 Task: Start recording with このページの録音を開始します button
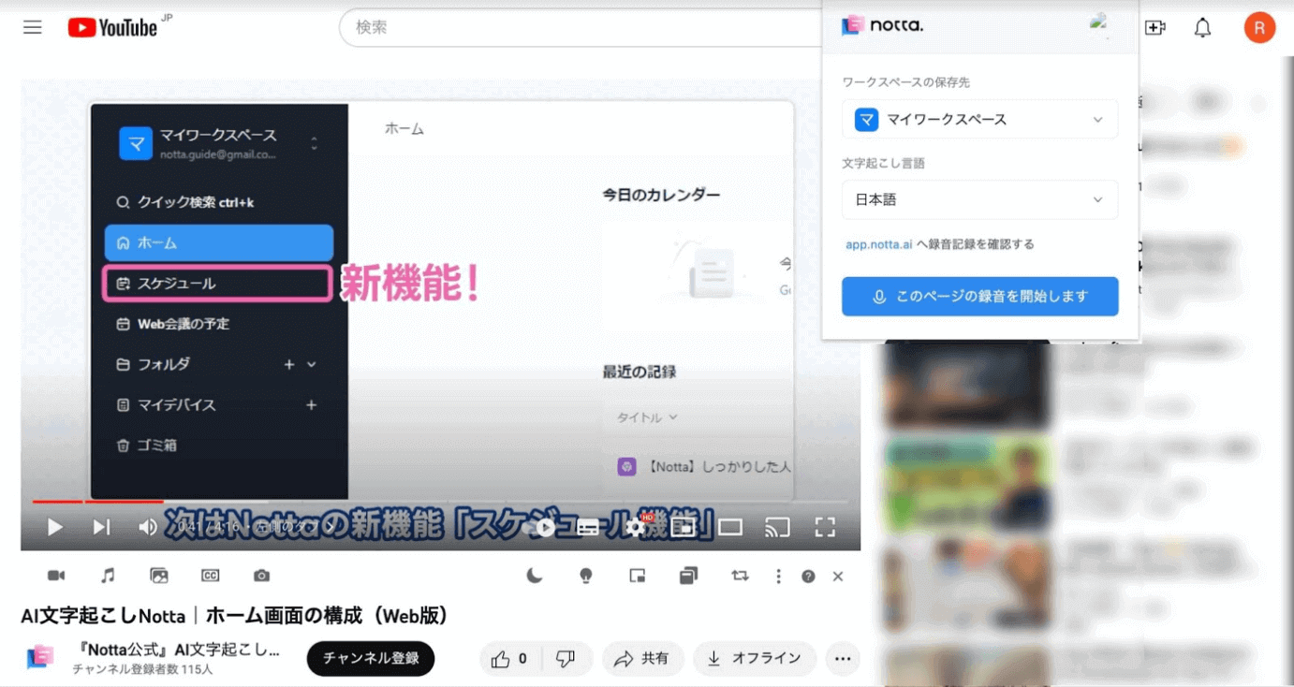coord(979,296)
